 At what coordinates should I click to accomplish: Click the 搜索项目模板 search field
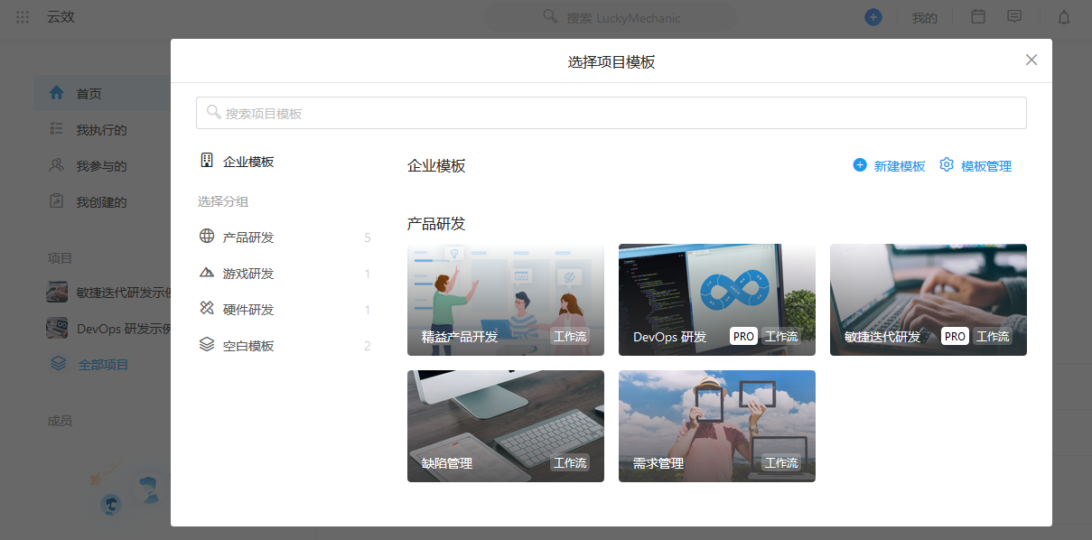click(x=611, y=112)
